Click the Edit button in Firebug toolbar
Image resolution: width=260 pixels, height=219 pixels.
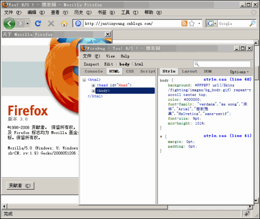pos(108,64)
